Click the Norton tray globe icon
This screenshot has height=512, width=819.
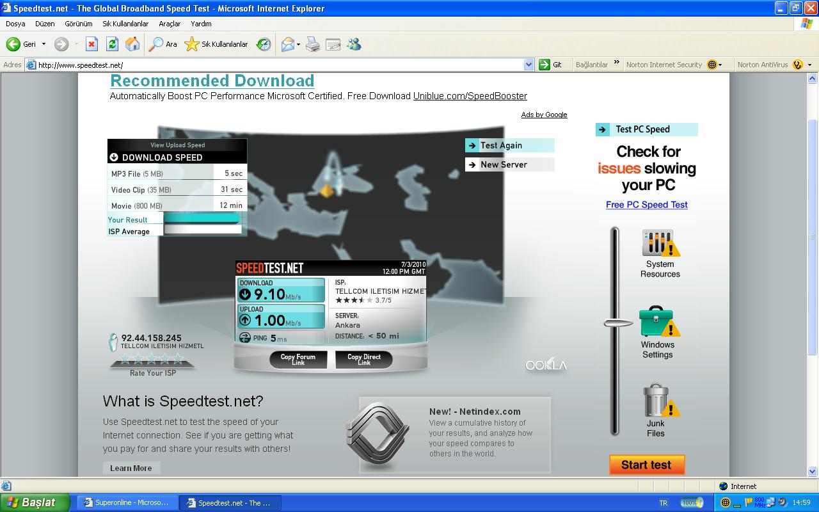click(x=725, y=502)
